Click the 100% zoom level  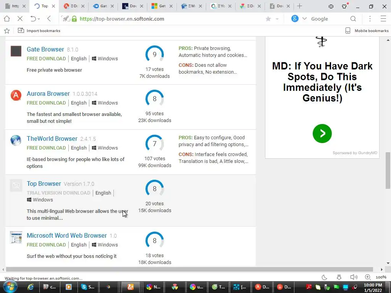pos(381,277)
